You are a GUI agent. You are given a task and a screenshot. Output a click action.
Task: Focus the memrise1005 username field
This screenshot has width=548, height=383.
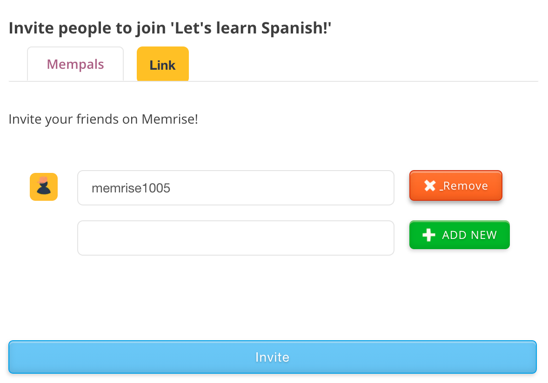coord(235,188)
